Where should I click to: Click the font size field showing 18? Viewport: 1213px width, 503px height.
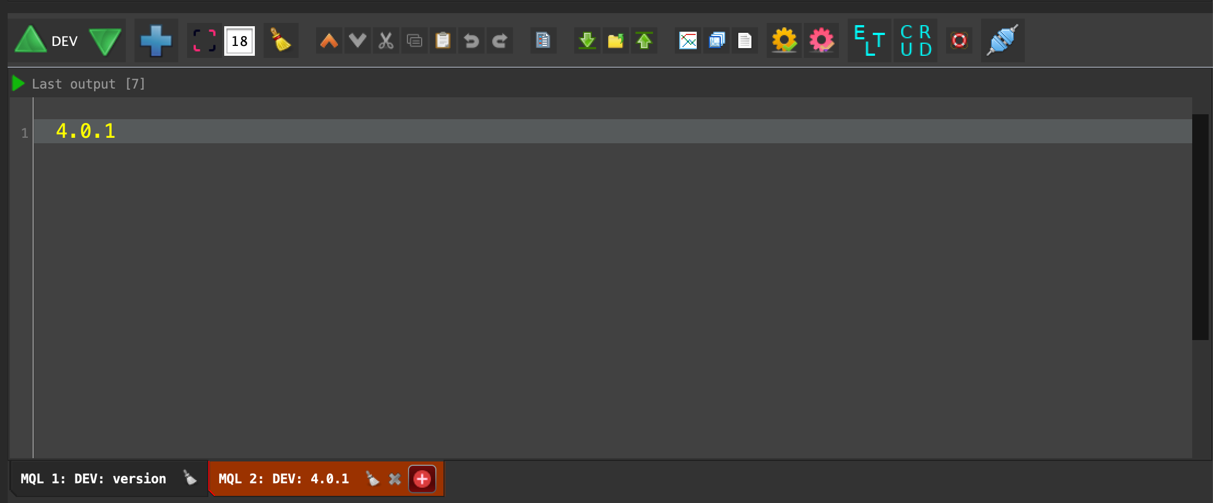coord(240,41)
